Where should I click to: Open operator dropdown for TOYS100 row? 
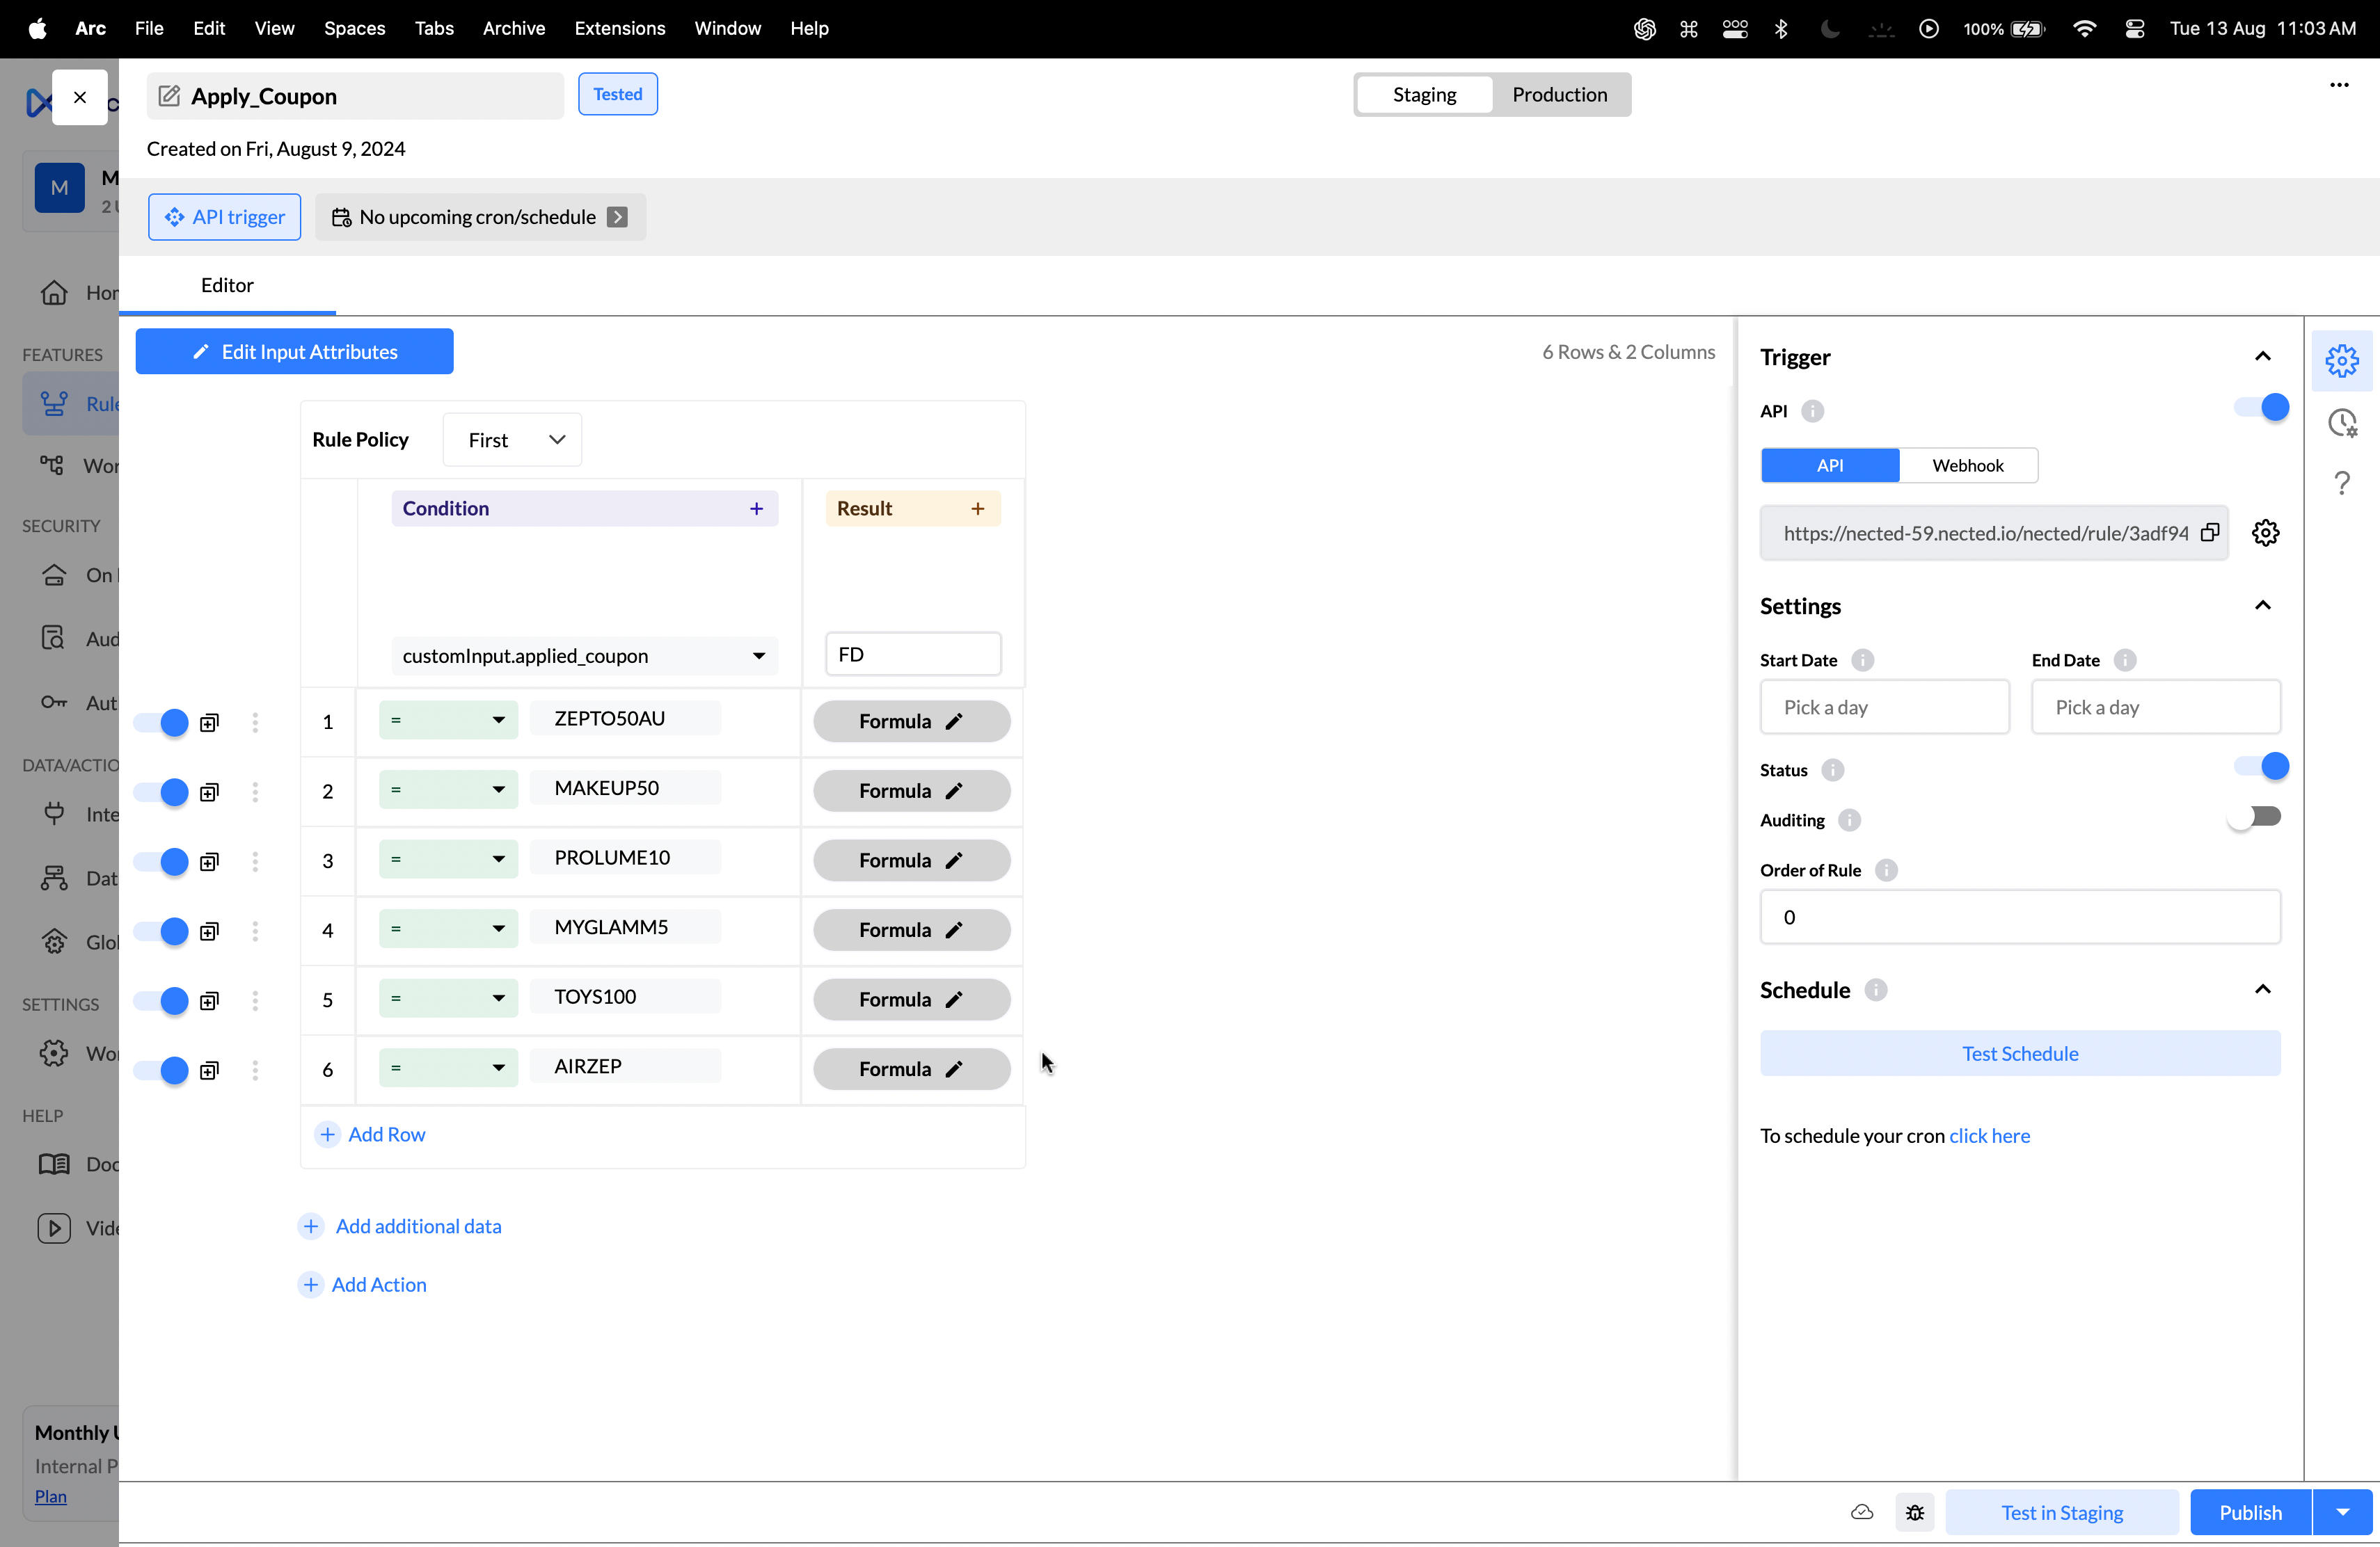coord(448,997)
